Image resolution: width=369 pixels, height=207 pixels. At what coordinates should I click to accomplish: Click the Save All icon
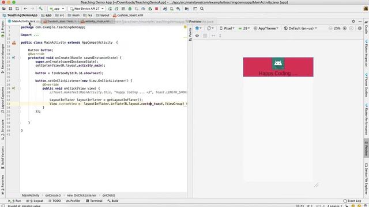(10, 9)
